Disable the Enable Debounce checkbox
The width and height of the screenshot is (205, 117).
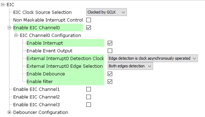[x=110, y=74]
